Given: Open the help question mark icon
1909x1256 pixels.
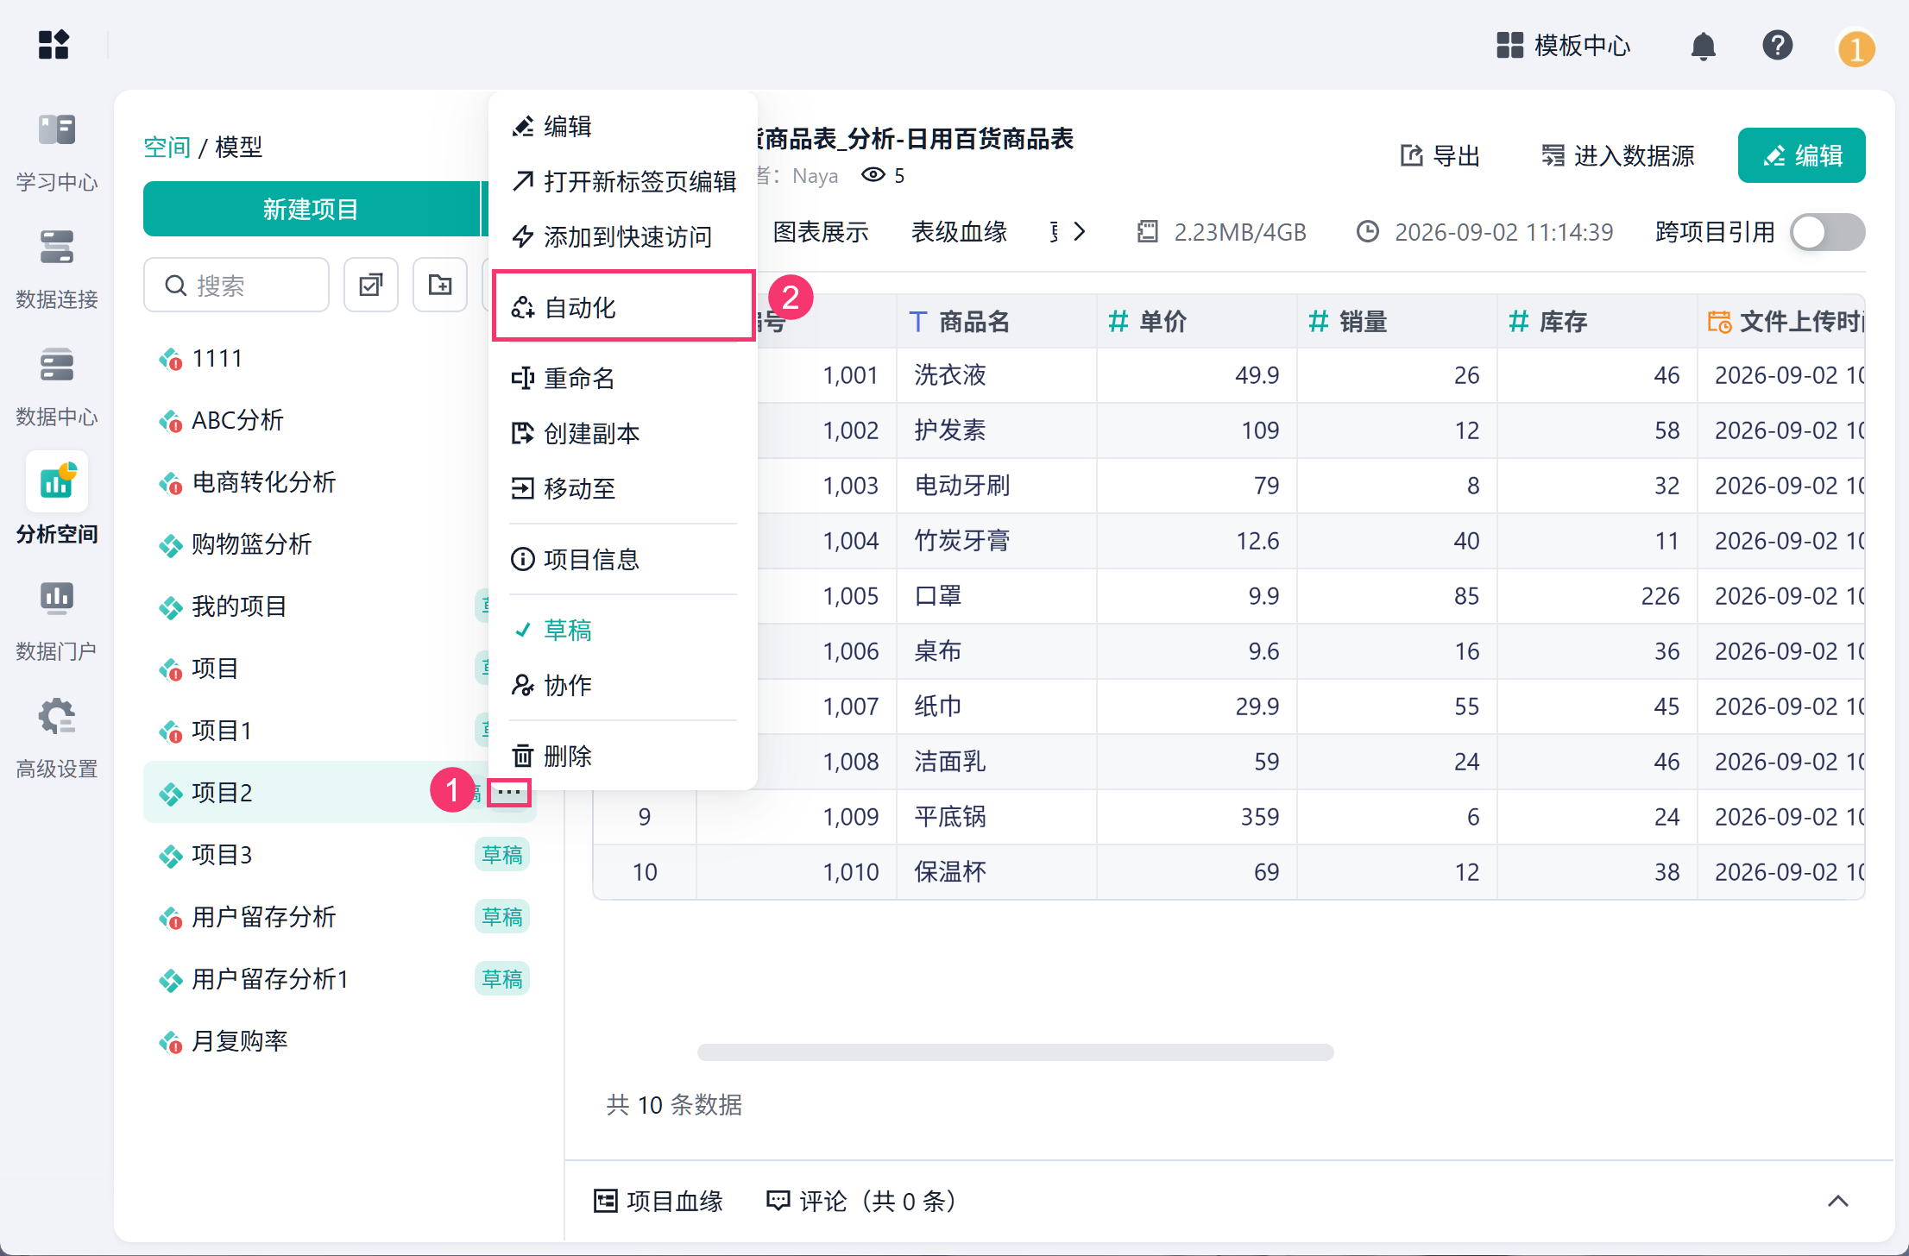Looking at the screenshot, I should pyautogui.click(x=1777, y=45).
